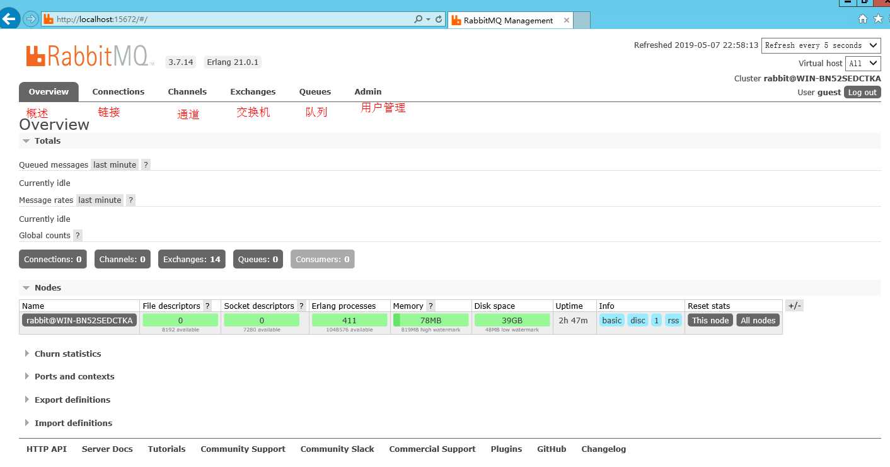The width and height of the screenshot is (890, 467).
Task: Open the Changelog footer link
Action: 604,449
